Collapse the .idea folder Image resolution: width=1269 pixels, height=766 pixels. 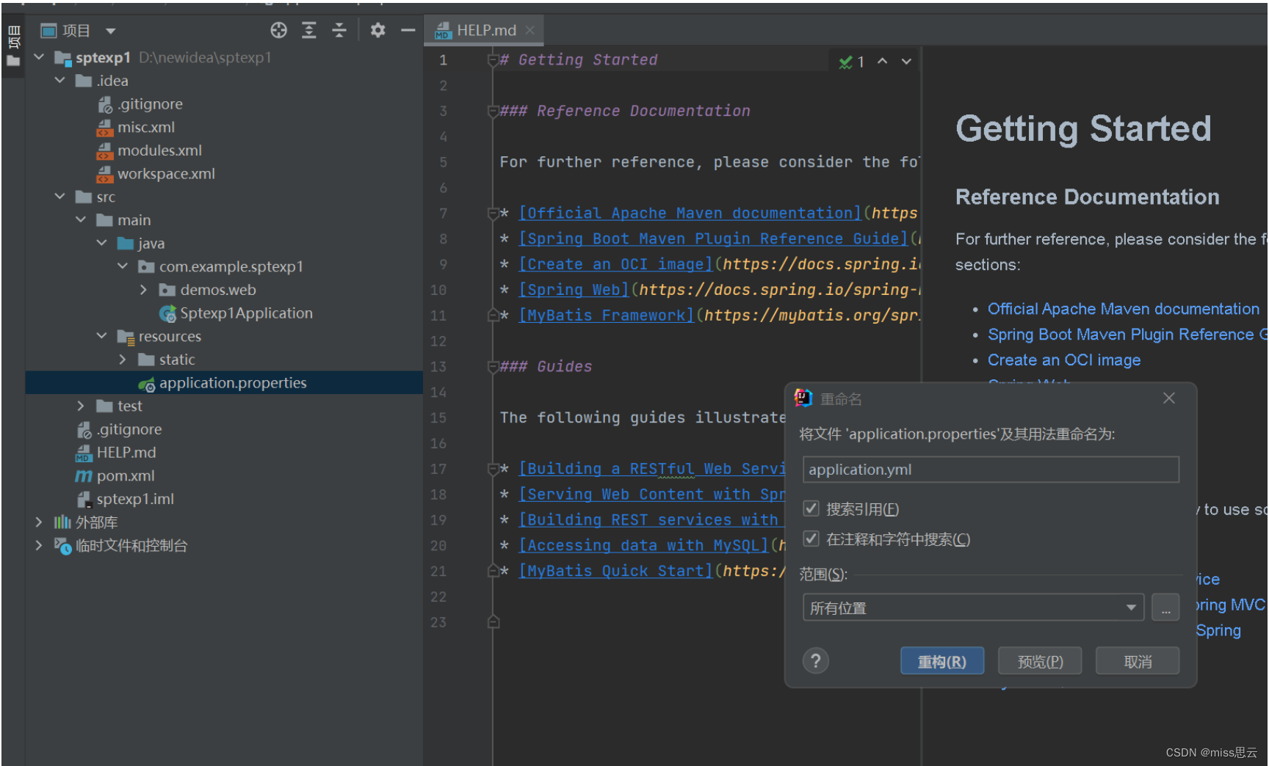tap(60, 80)
